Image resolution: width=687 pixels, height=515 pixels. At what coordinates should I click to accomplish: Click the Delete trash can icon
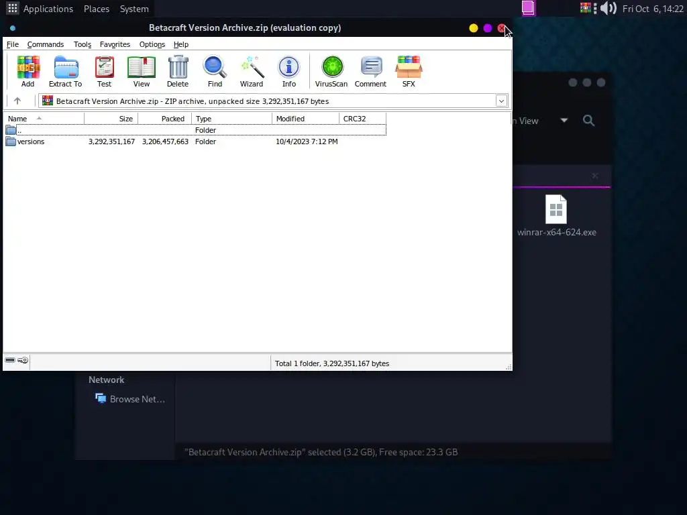pos(177,71)
